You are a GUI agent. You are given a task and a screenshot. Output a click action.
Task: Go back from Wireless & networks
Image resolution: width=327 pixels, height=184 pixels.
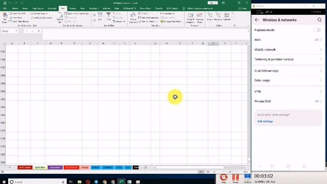[256, 20]
